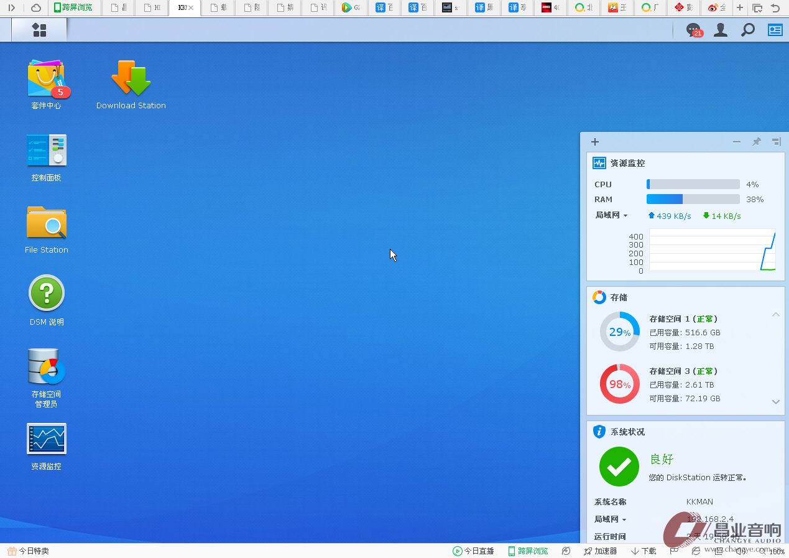The width and height of the screenshot is (789, 558).
Task: Click the browser forward arrow icon
Action: coord(11,7)
